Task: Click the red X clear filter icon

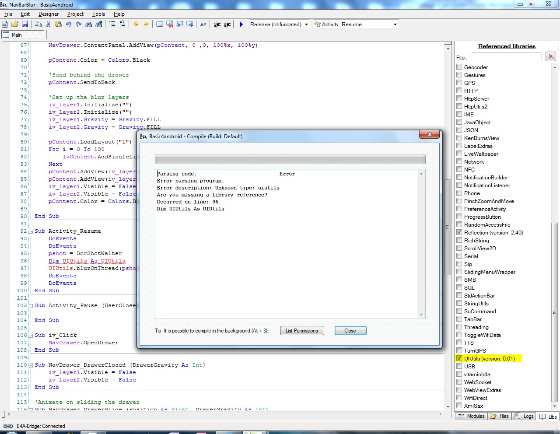Action: pyautogui.click(x=551, y=56)
